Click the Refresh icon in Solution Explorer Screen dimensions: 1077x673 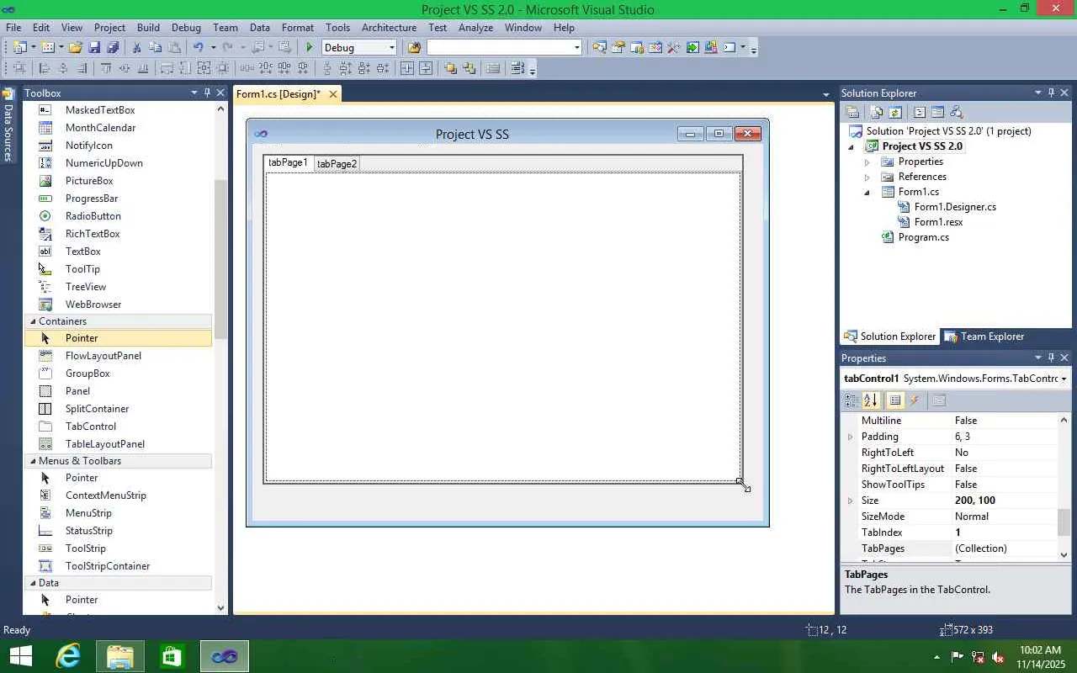coord(895,112)
